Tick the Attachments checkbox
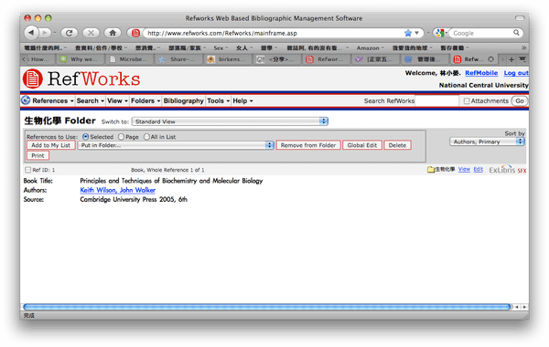This screenshot has width=549, height=347. pos(467,101)
